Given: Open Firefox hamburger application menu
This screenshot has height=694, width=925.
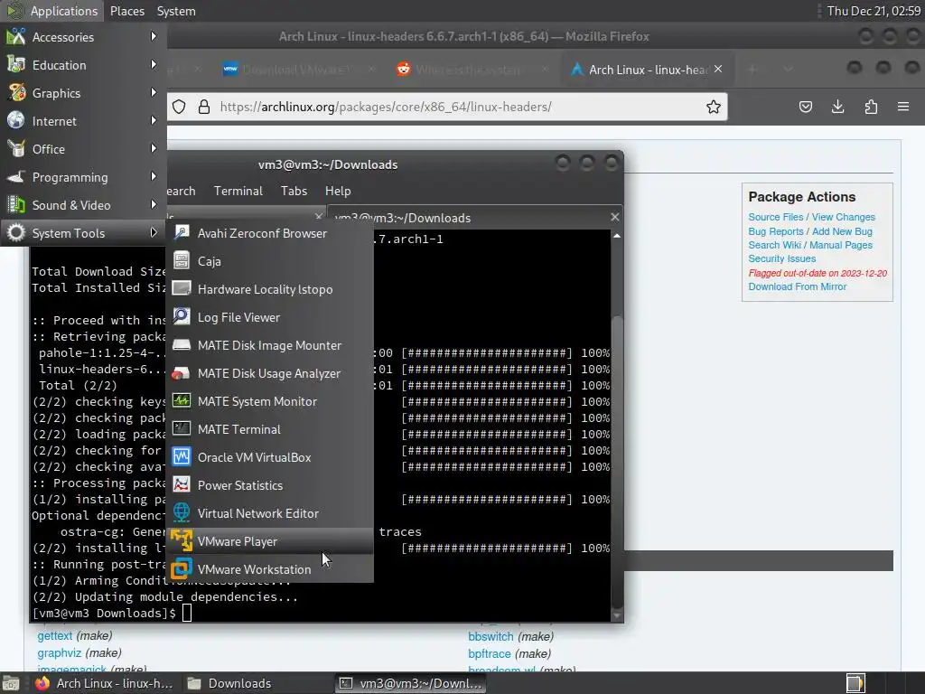Looking at the screenshot, I should tap(903, 107).
